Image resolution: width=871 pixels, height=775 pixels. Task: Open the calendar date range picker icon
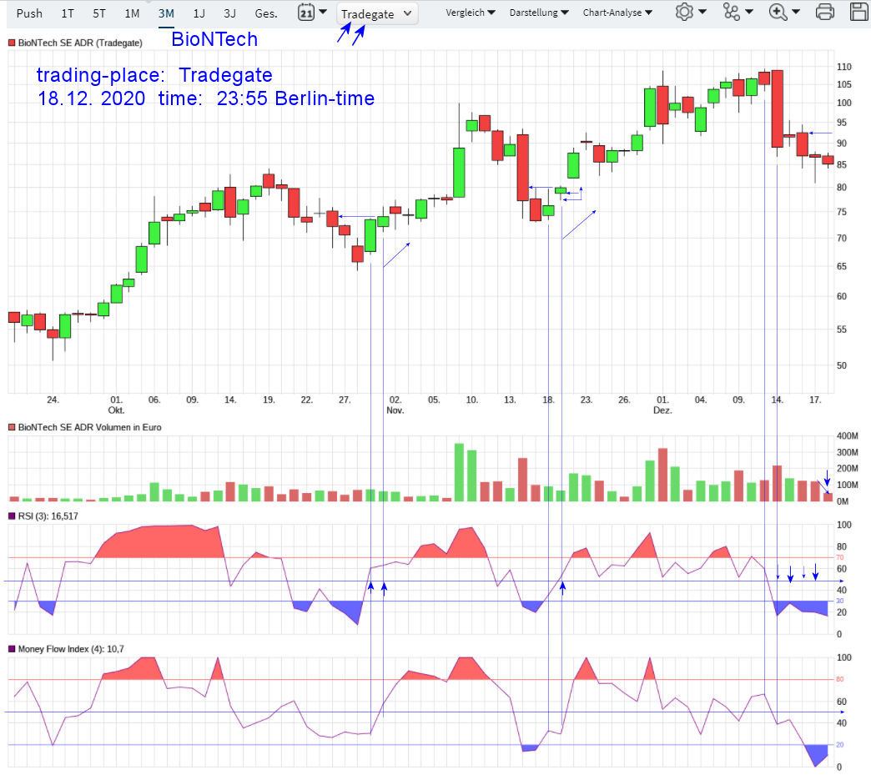[306, 12]
